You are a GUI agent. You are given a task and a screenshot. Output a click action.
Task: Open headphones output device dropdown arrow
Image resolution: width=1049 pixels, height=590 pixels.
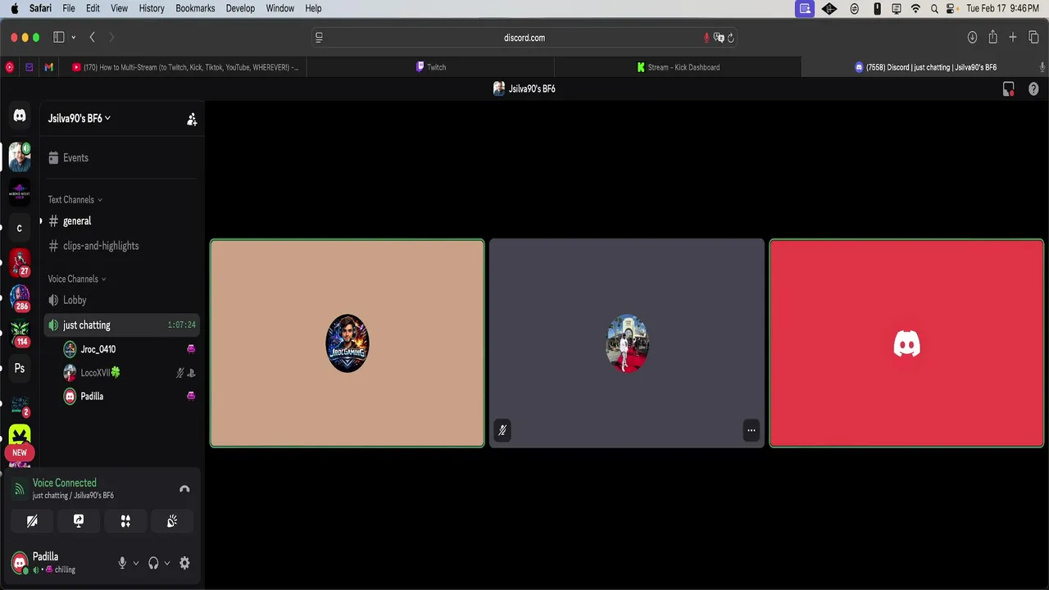(x=167, y=563)
